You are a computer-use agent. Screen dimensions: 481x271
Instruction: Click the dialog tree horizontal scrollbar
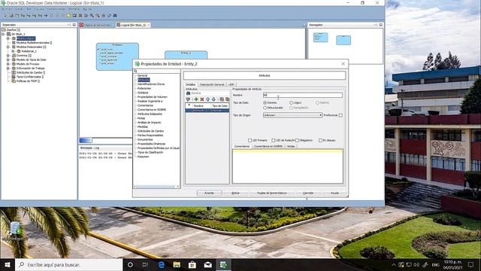click(156, 187)
